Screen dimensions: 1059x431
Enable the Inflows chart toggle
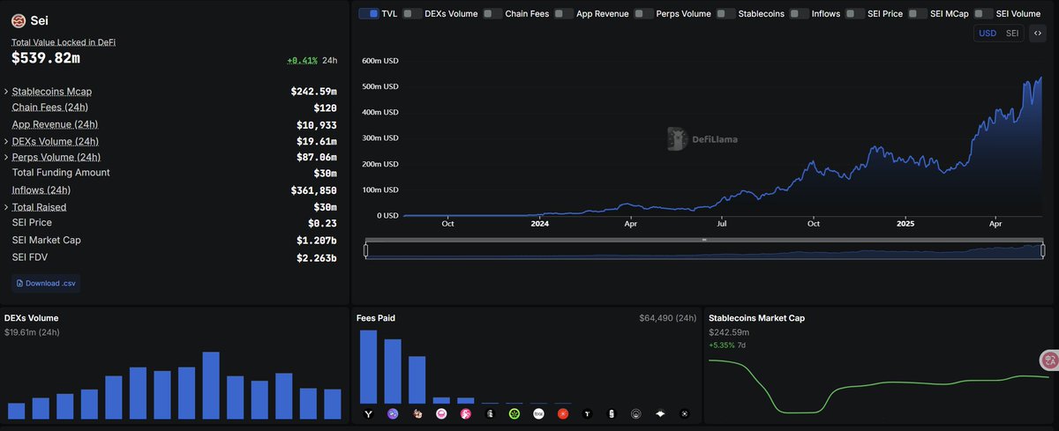[x=799, y=14]
